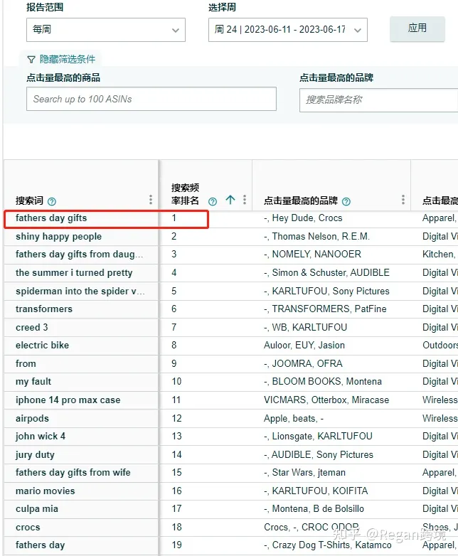Click term spiderman into the spider v...
The width and height of the screenshot is (458, 556).
(80, 291)
